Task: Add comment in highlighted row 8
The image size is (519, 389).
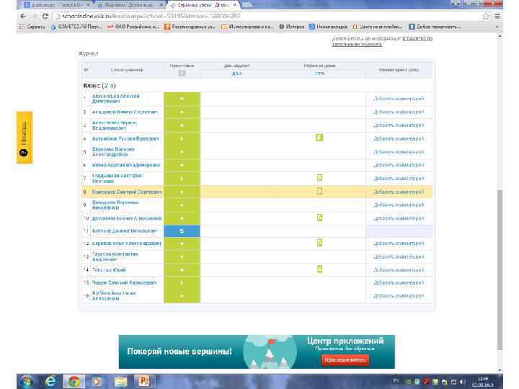Action: [399, 192]
